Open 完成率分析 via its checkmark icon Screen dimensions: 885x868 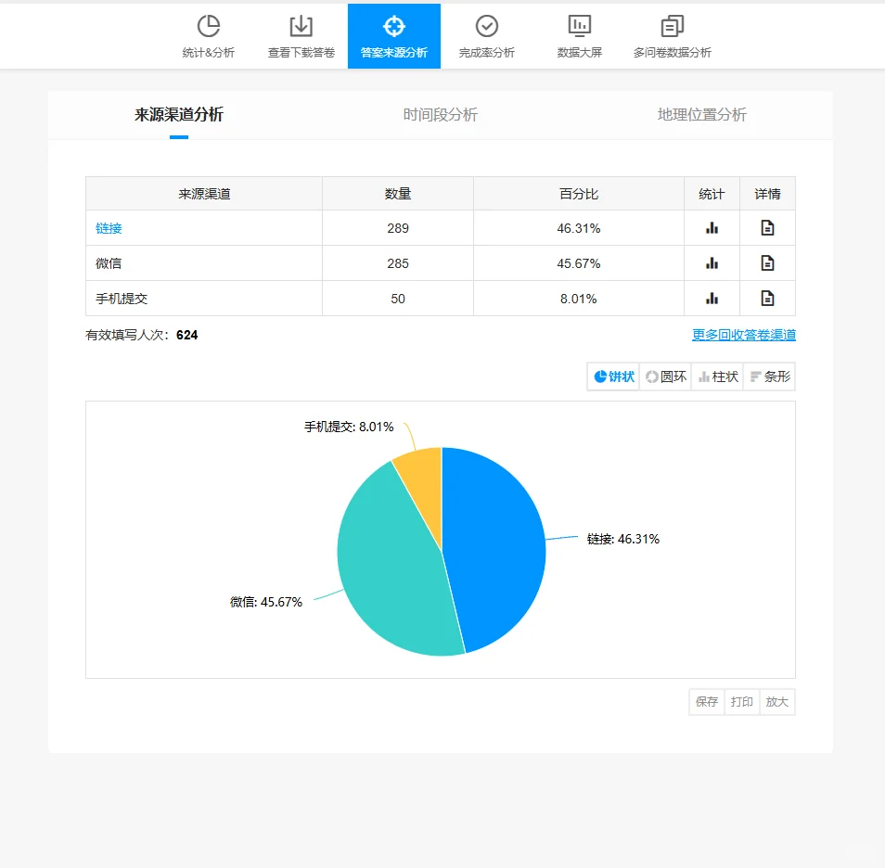pos(486,25)
